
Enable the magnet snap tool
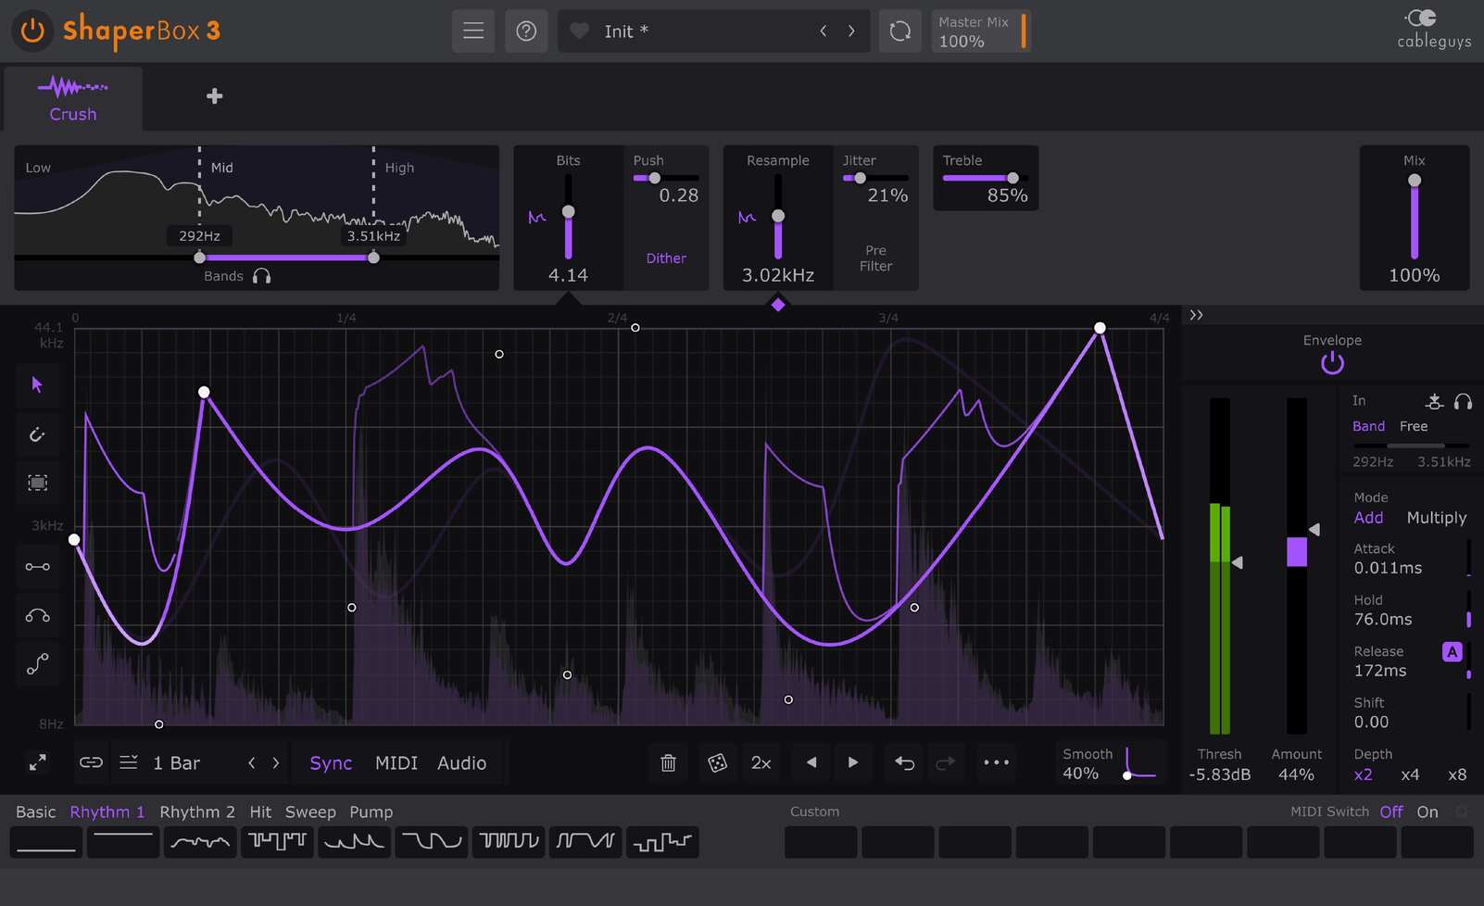pos(38,434)
